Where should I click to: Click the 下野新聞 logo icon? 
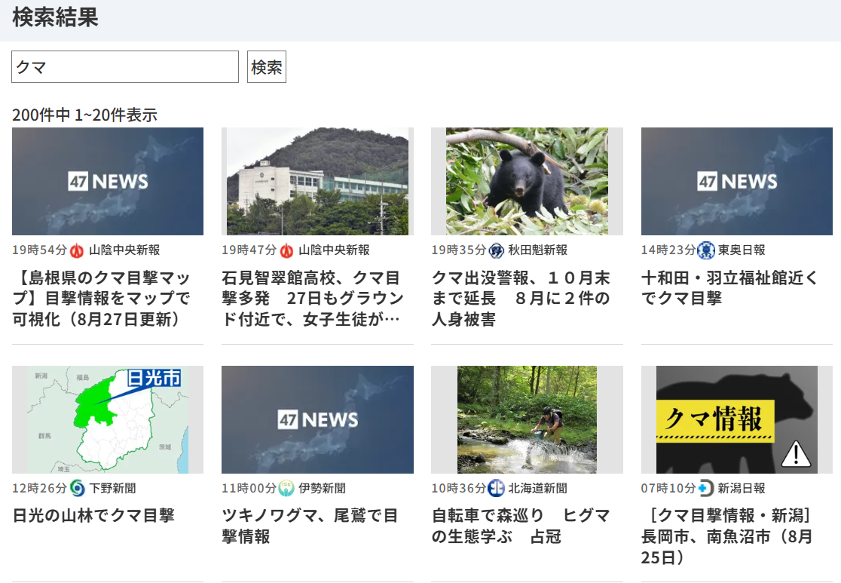(x=77, y=489)
